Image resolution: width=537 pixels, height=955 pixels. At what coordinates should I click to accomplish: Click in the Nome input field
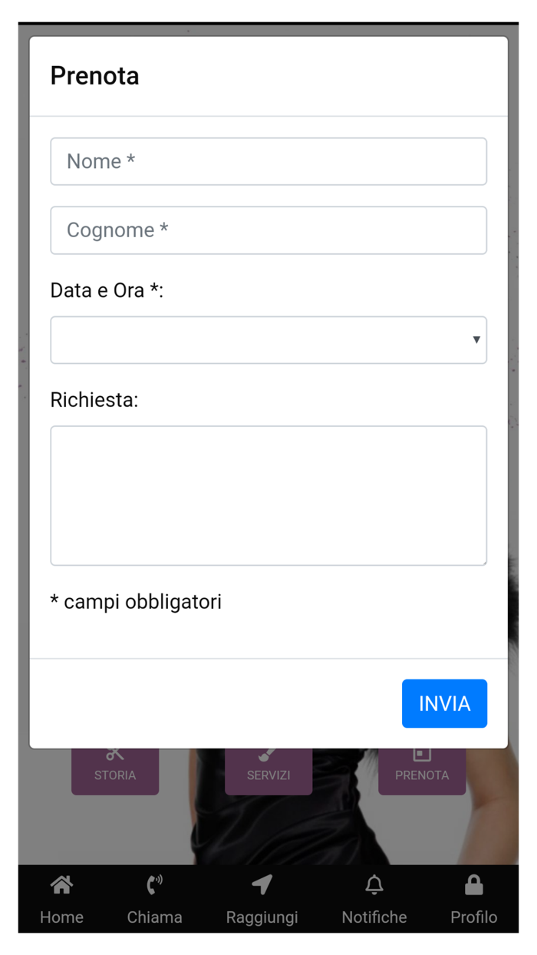pyautogui.click(x=268, y=161)
